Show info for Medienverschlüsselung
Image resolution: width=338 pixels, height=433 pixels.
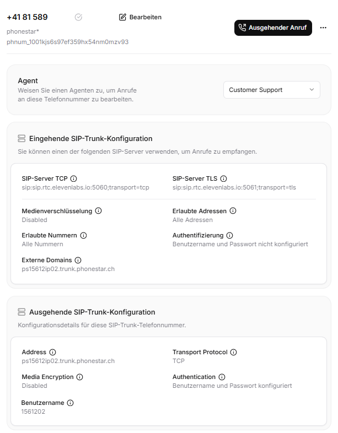click(x=98, y=210)
